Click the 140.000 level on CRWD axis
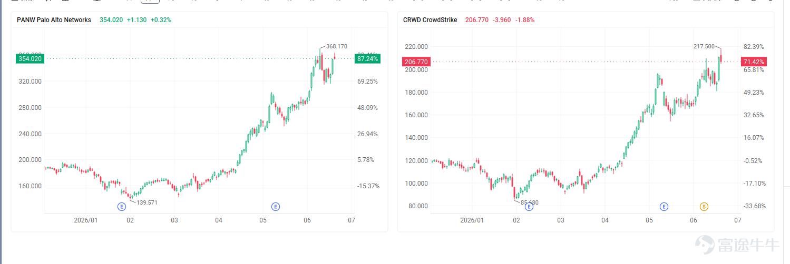The image size is (790, 264). pyautogui.click(x=415, y=138)
